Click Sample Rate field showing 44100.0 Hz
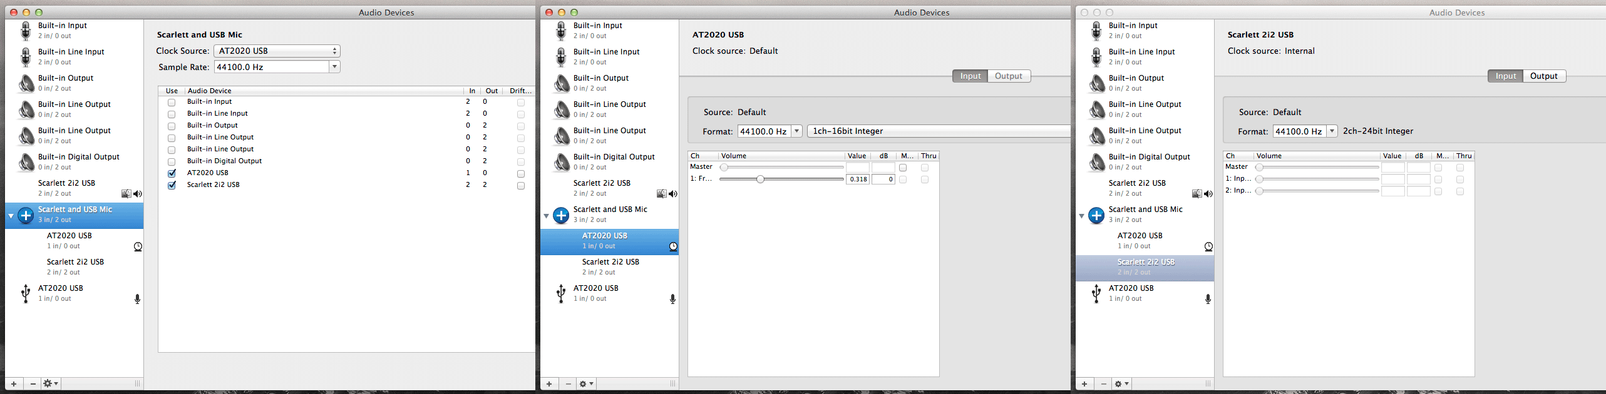Screen dimensions: 1606x394 (x=272, y=67)
